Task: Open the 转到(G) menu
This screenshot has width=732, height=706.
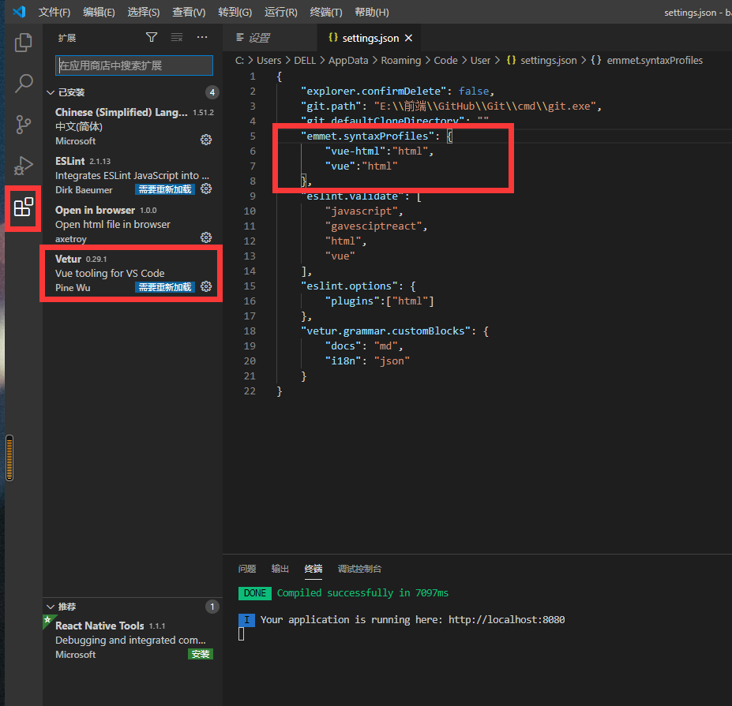Action: (235, 12)
